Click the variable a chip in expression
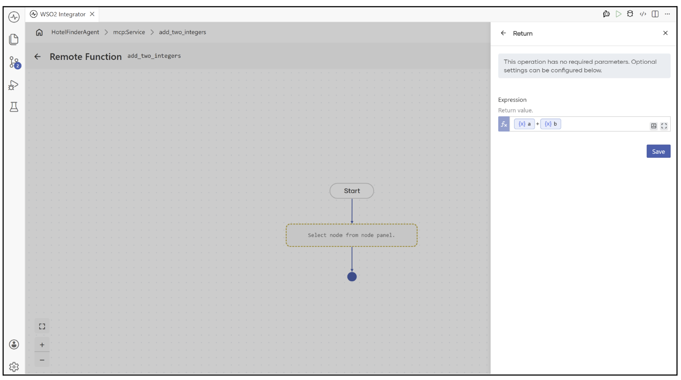 click(x=525, y=124)
